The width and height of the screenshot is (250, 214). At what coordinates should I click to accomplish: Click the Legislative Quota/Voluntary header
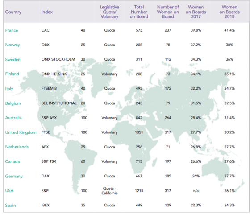point(109,12)
